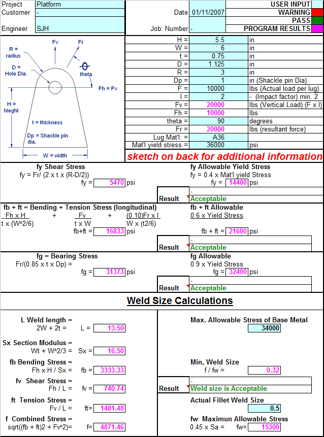Select the bending stress fb value 3333.33
The image size is (324, 437).
109,370
